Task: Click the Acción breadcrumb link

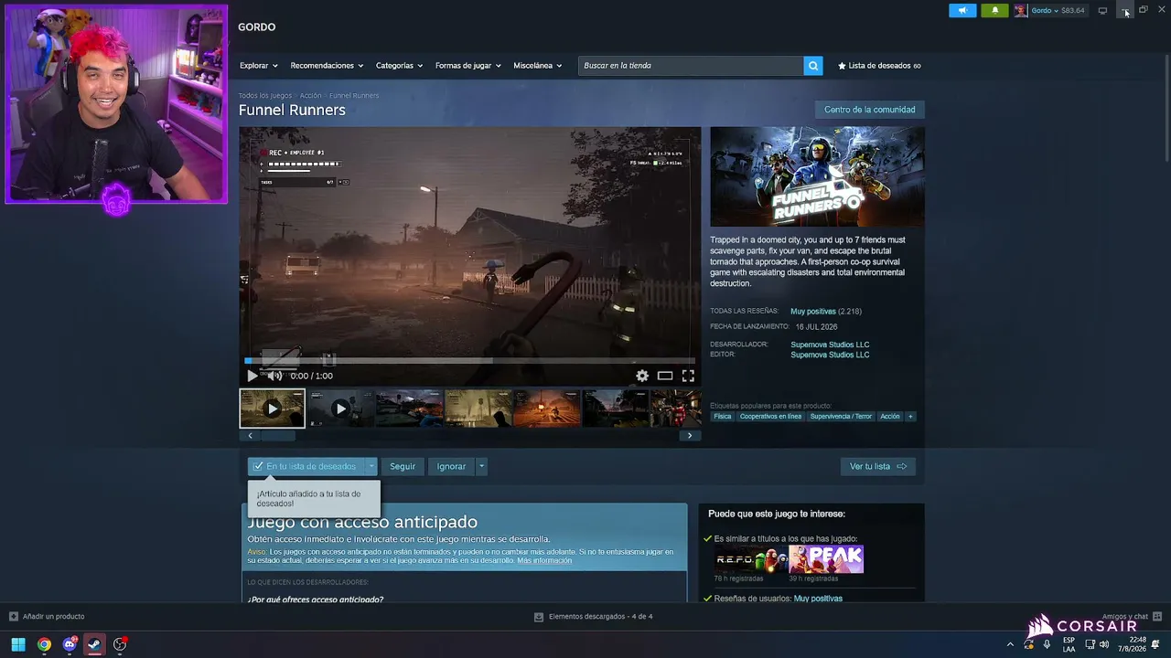Action: [x=311, y=96]
